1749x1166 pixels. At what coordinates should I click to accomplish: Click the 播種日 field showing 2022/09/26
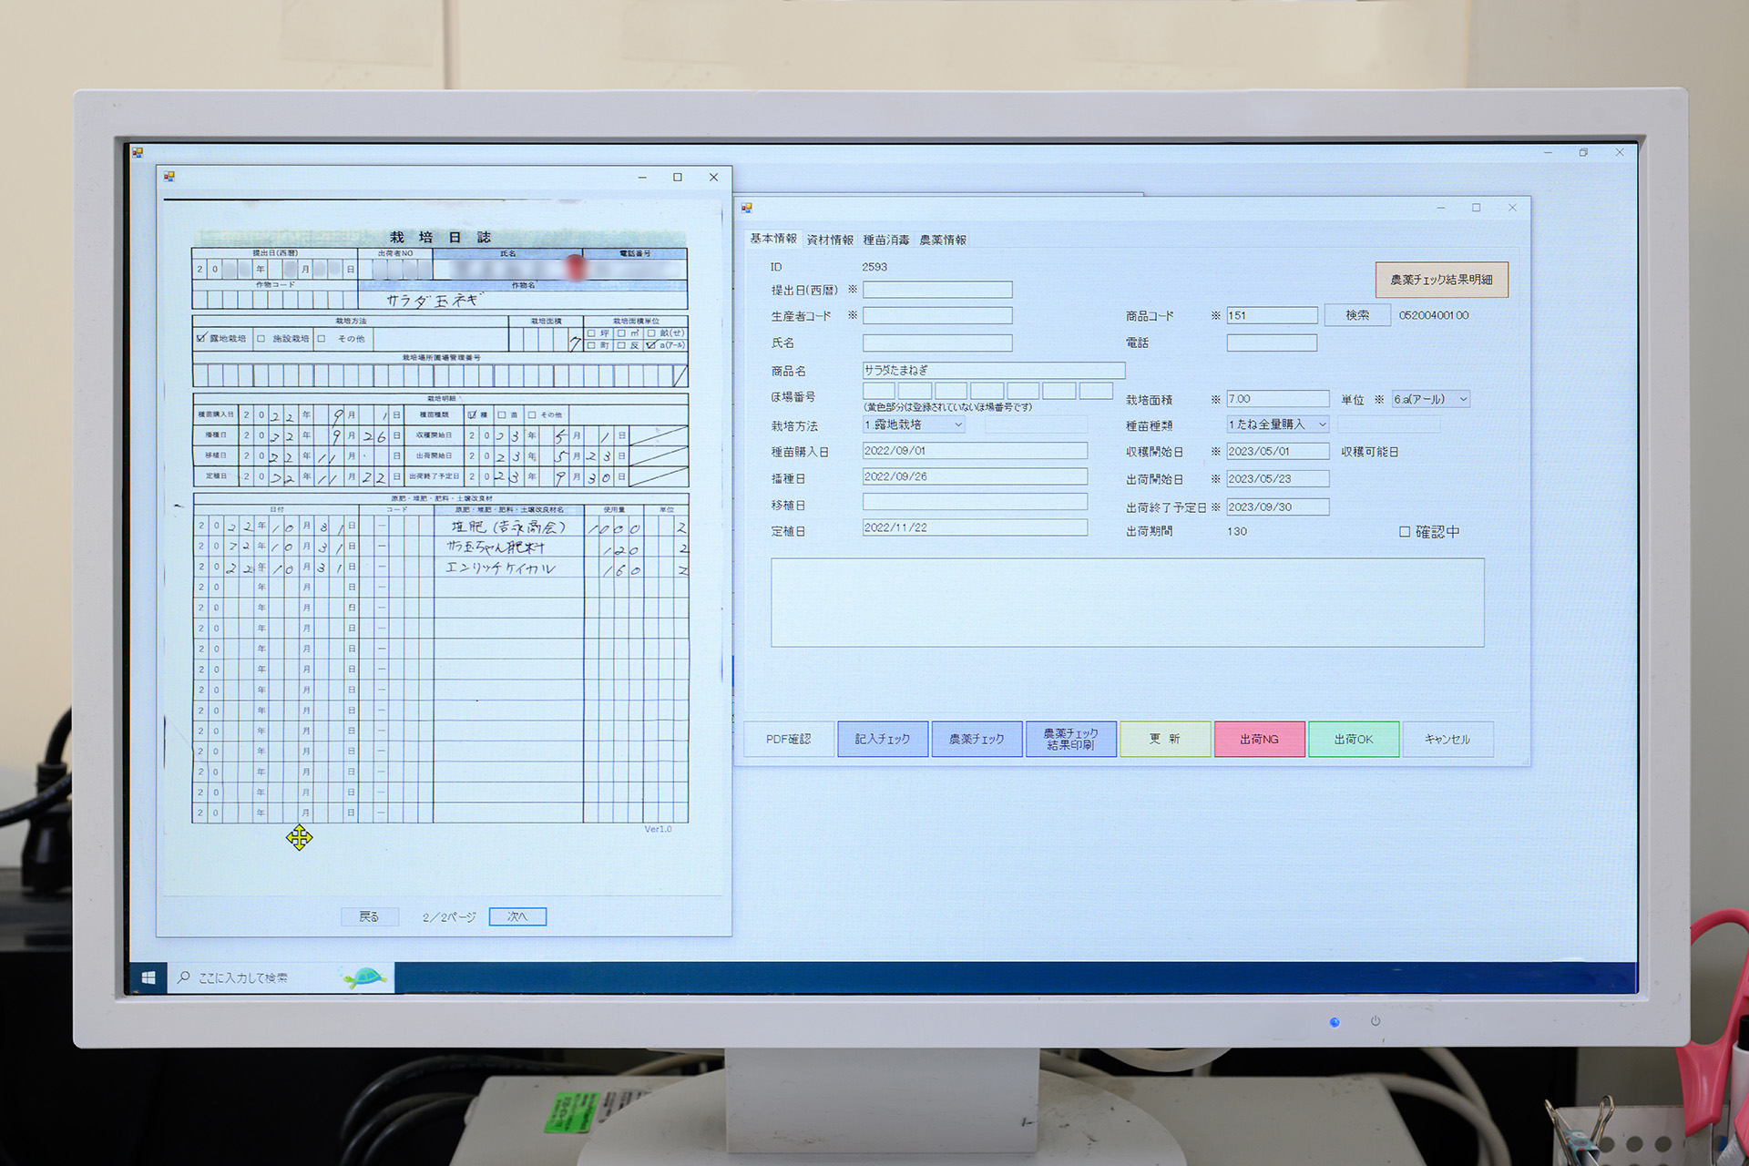(975, 476)
